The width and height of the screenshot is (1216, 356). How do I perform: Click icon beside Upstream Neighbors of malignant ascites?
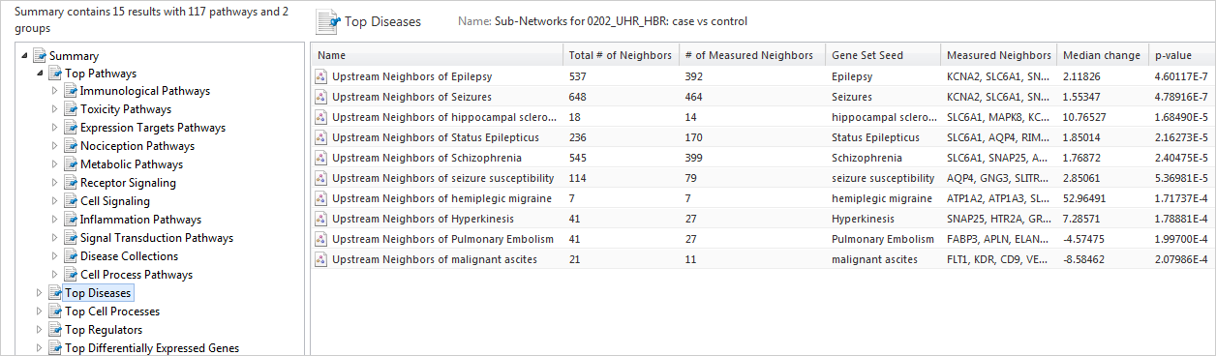click(321, 259)
